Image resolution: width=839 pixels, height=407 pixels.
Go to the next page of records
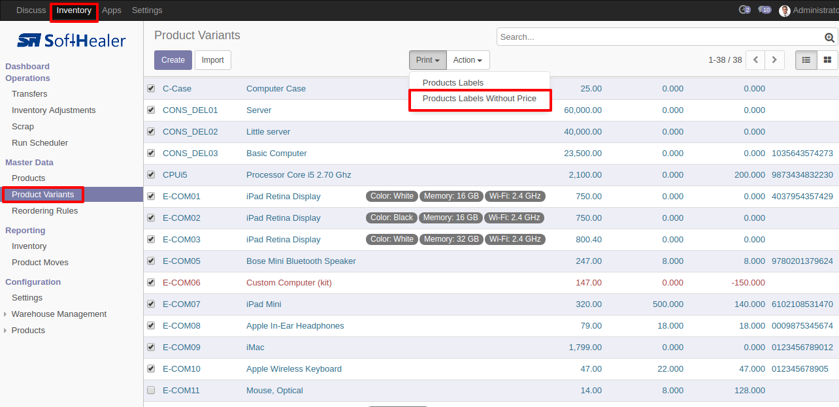(774, 59)
